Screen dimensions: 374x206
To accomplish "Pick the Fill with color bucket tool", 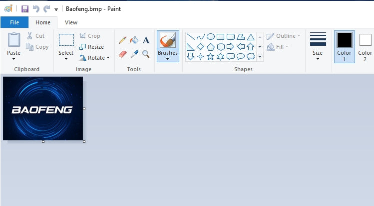I will coord(134,40).
